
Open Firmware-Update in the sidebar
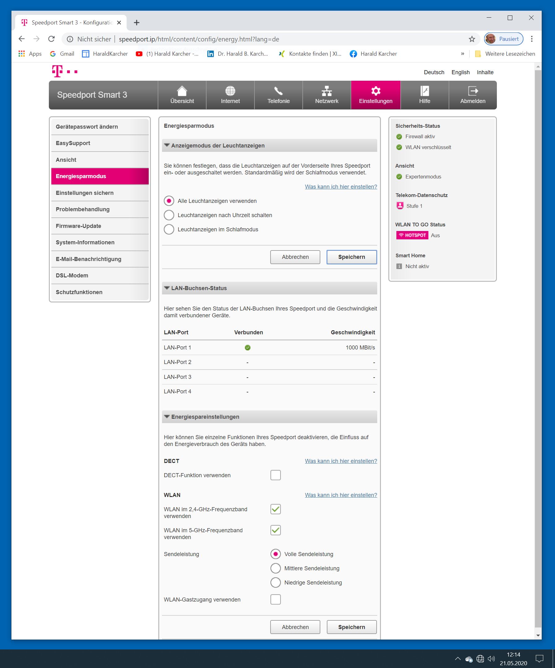pyautogui.click(x=100, y=226)
